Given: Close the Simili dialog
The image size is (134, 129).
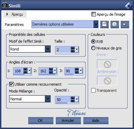Looking at the screenshot, I should [x=129, y=6].
